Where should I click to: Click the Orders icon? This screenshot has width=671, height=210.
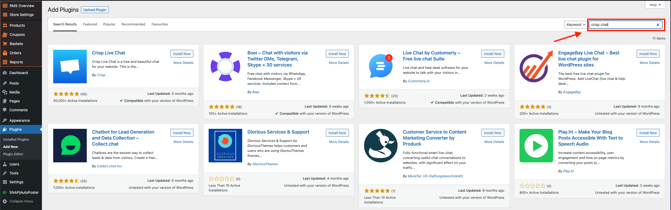5,53
